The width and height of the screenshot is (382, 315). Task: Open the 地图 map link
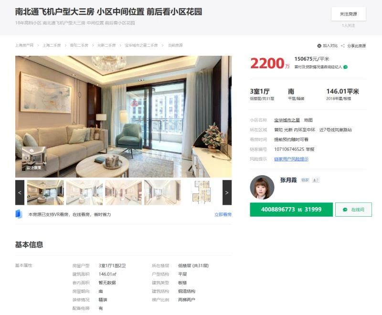(308, 120)
